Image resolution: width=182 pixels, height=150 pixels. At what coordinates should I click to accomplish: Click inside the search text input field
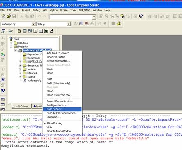pyautogui.click(x=71, y=17)
